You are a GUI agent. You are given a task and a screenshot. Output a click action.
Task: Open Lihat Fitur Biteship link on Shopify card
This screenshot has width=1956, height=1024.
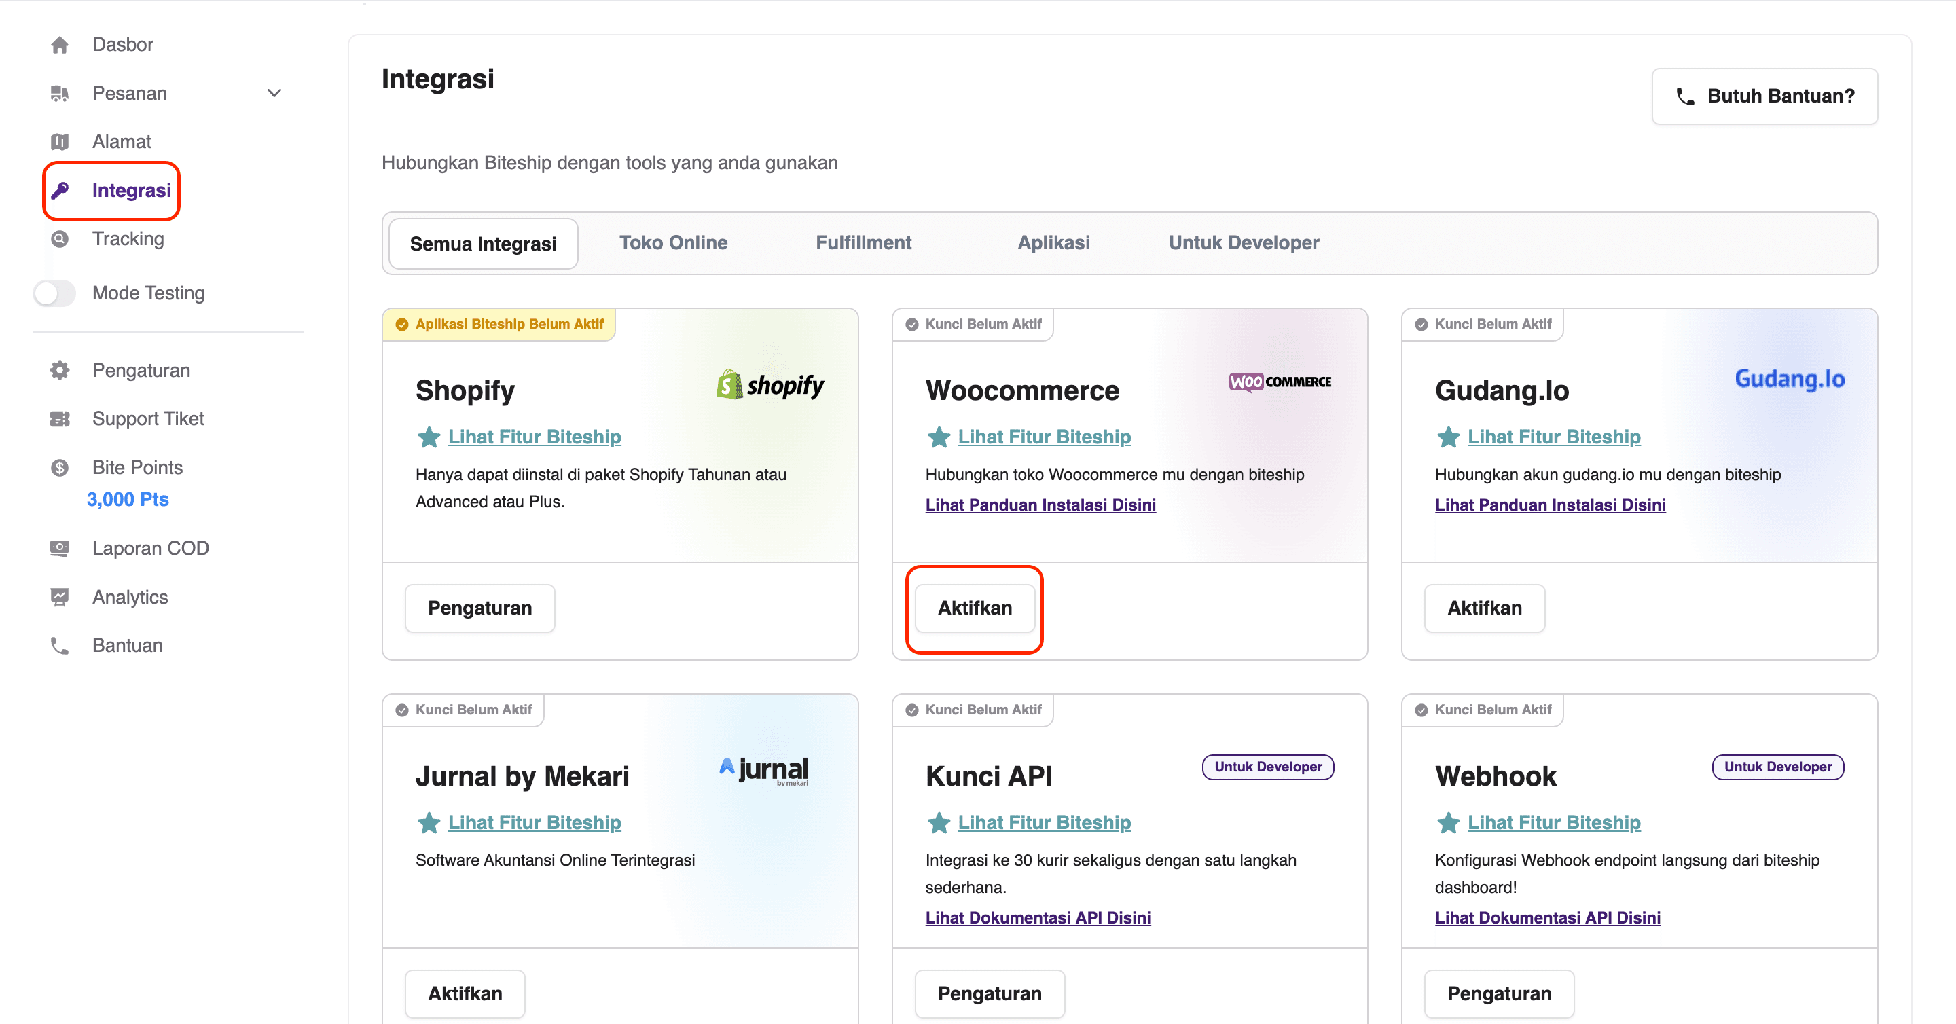534,437
